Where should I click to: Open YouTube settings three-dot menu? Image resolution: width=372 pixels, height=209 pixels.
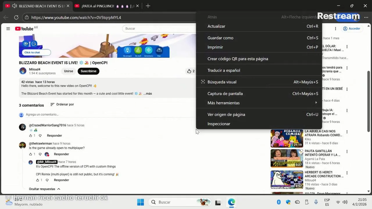pos(335,28)
